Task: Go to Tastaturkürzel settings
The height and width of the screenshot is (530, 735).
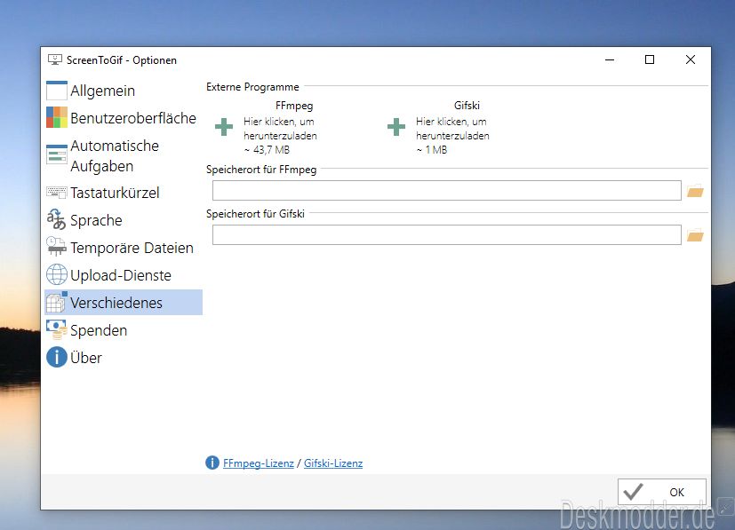Action: tap(115, 193)
